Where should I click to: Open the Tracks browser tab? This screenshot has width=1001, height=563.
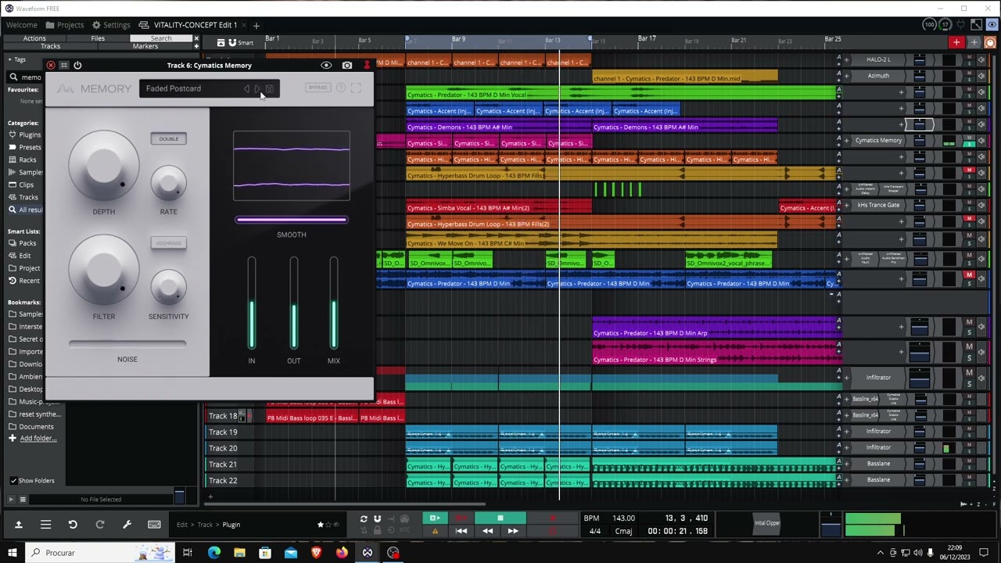click(x=50, y=46)
